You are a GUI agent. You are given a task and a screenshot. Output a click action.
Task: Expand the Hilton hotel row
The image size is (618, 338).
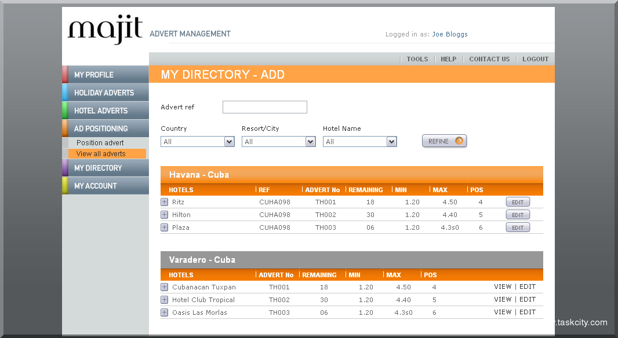pyautogui.click(x=164, y=214)
